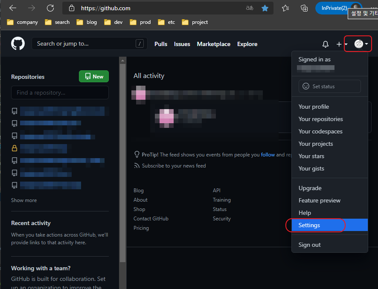
Task: Open the dev bookmarks folder
Action: (113, 22)
